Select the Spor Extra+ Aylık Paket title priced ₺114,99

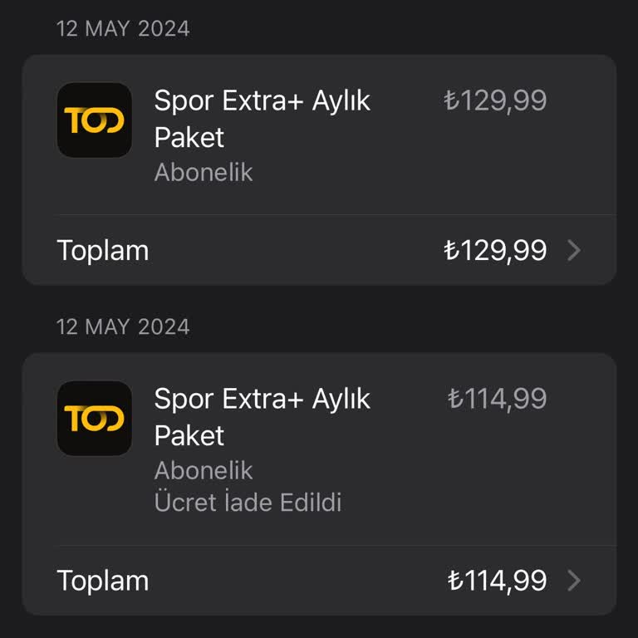click(x=262, y=416)
